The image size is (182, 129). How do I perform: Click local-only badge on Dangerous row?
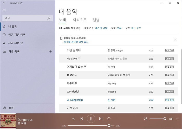(170, 100)
